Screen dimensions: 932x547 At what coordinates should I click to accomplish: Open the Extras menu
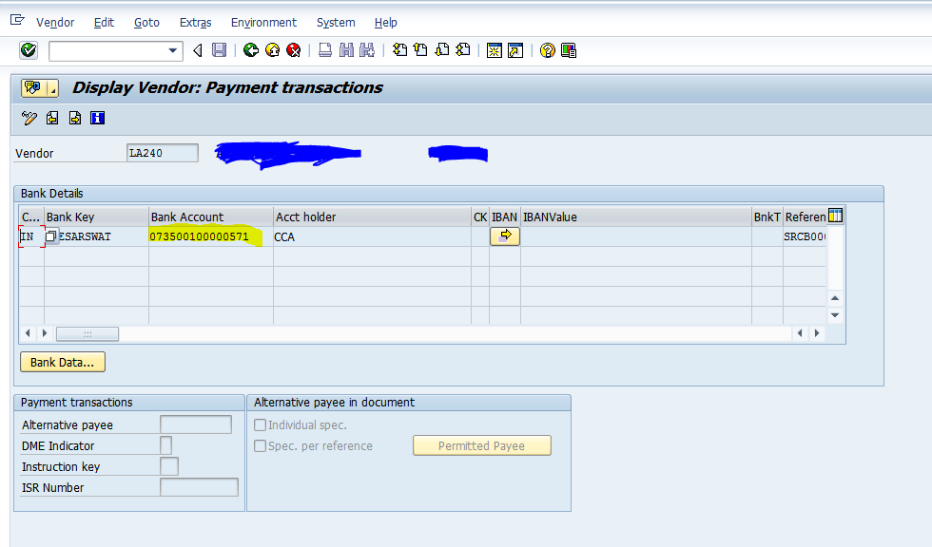194,22
